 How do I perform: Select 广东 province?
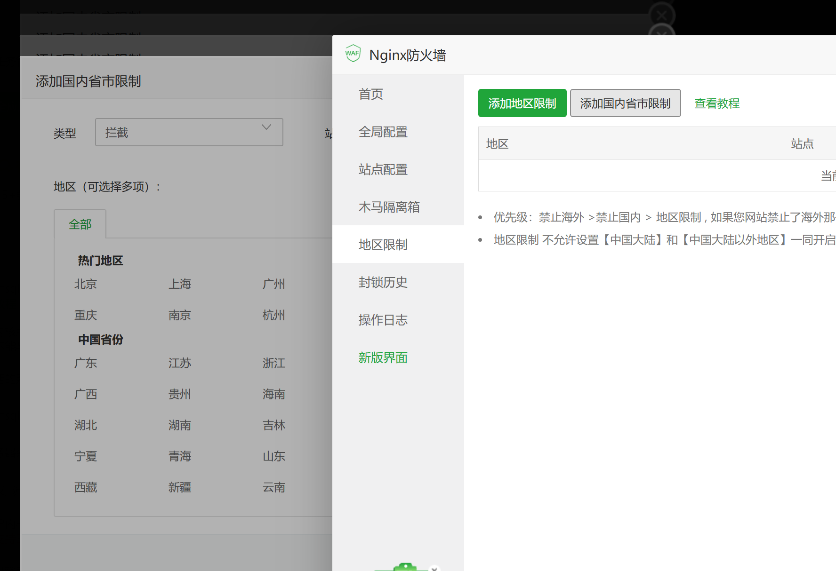[x=86, y=363]
